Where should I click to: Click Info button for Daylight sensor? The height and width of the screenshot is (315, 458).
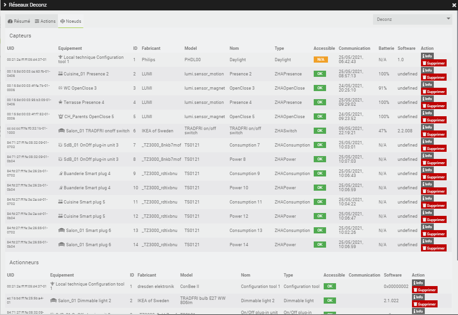pos(427,56)
